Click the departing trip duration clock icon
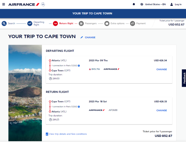Viewport: 186px width, 145px height. tap(50, 79)
